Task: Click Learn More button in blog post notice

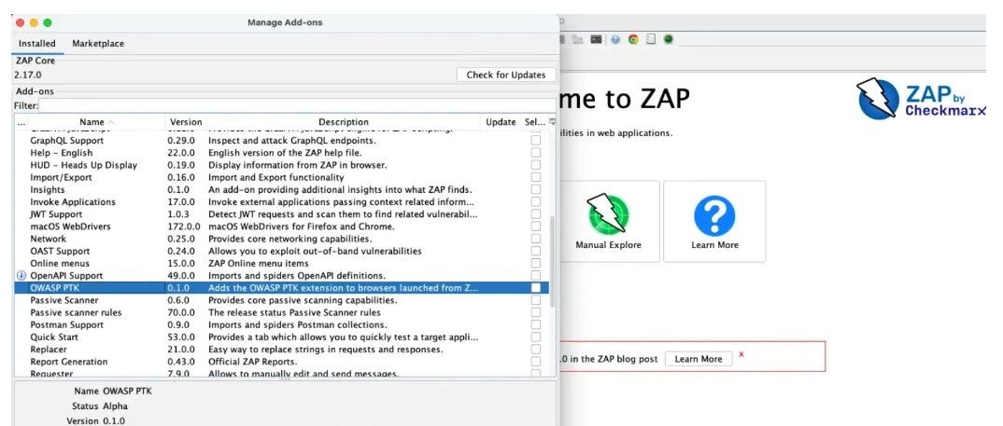Action: coord(698,359)
